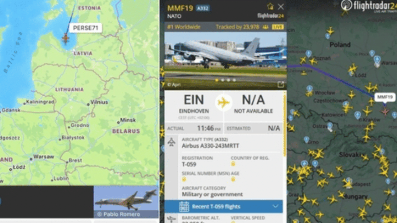Click the locked Age padlock icon
This screenshot has height=223, width=397.
tap(233, 179)
